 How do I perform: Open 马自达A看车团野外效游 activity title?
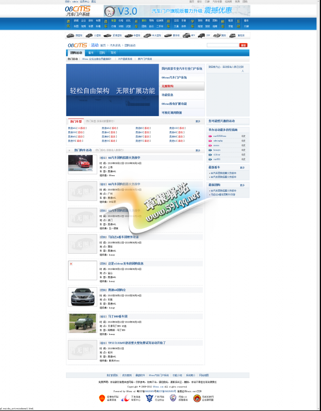coord(123,237)
